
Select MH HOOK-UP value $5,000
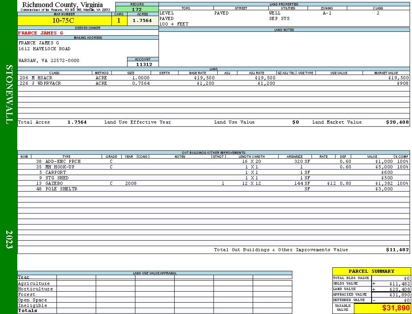(x=384, y=167)
